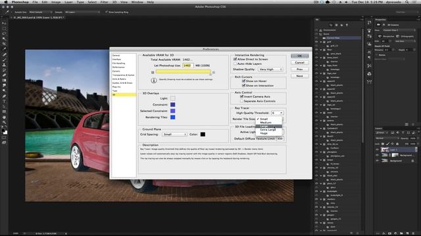421x236 pixels.
Task: Select the Hand tool
Action: 4,117
